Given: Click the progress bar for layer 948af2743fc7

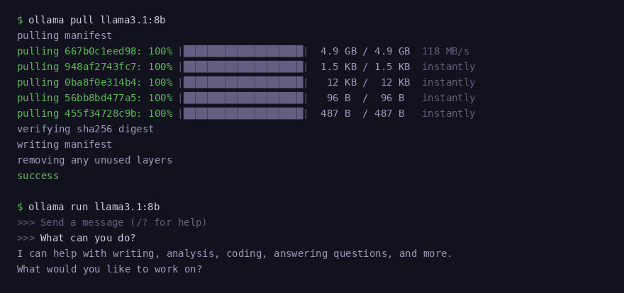Looking at the screenshot, I should point(243,67).
